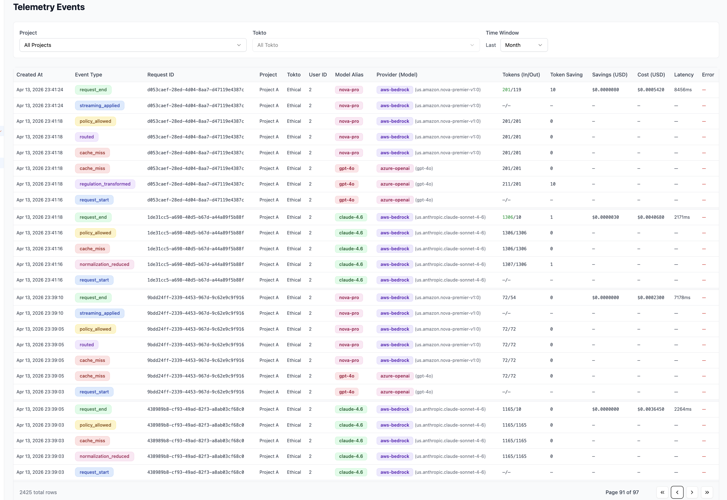Image resolution: width=727 pixels, height=500 pixels.
Task: Click the Latency column header
Action: coord(684,74)
